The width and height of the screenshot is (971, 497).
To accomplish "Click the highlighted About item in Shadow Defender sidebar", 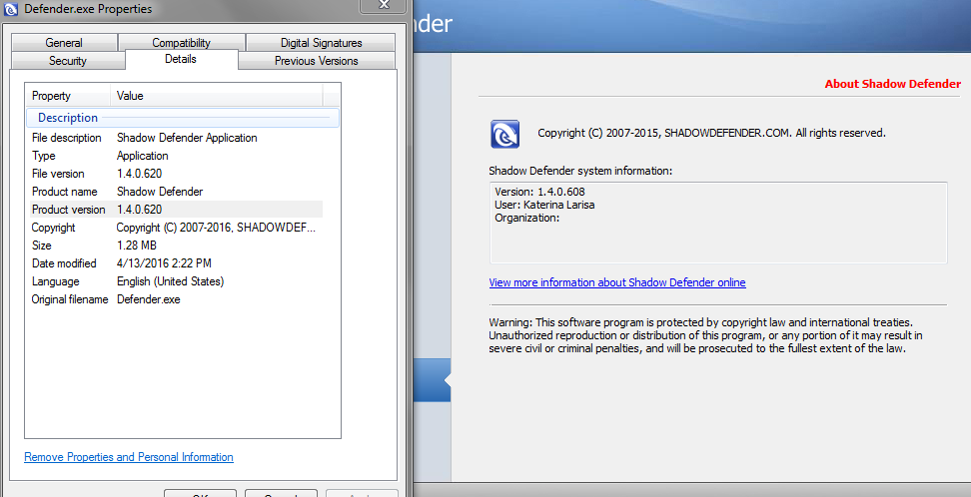I will pos(433,382).
